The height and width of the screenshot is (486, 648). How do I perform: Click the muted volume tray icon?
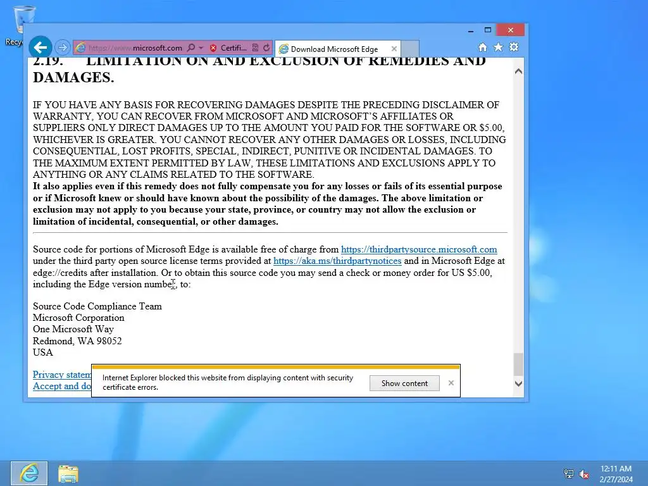click(584, 474)
